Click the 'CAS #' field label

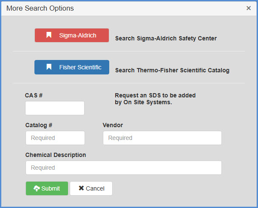click(34, 95)
